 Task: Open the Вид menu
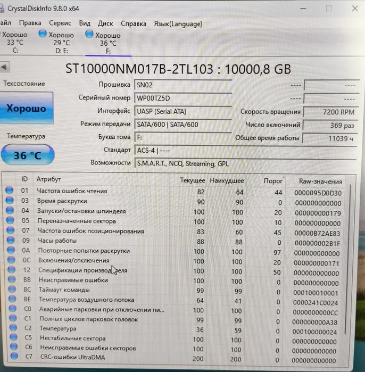click(x=85, y=23)
